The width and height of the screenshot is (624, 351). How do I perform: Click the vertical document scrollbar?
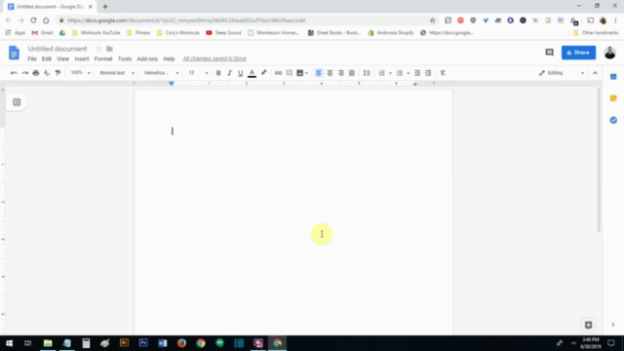599,160
